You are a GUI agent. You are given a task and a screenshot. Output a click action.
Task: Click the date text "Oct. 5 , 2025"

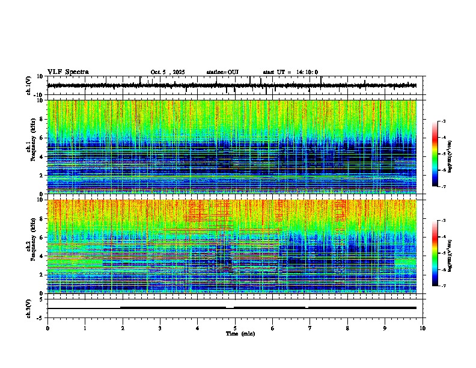168,72
